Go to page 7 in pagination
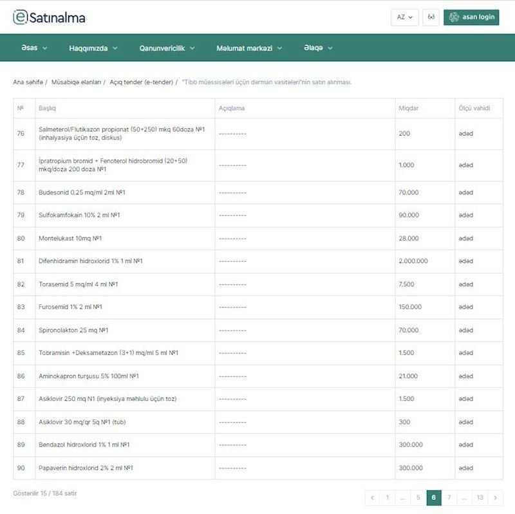Screen dimensions: 515x514 click(449, 497)
